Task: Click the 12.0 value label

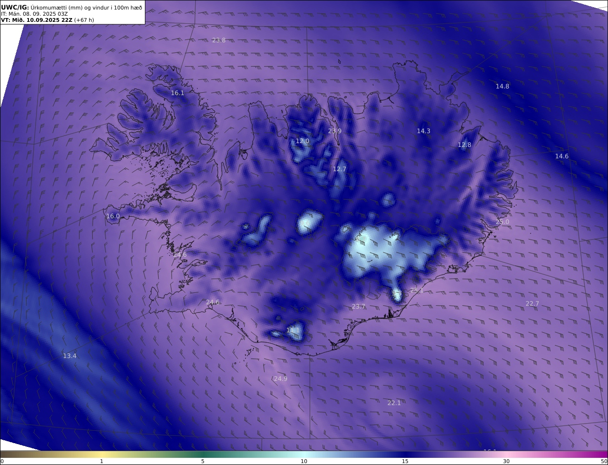Action: tap(302, 141)
